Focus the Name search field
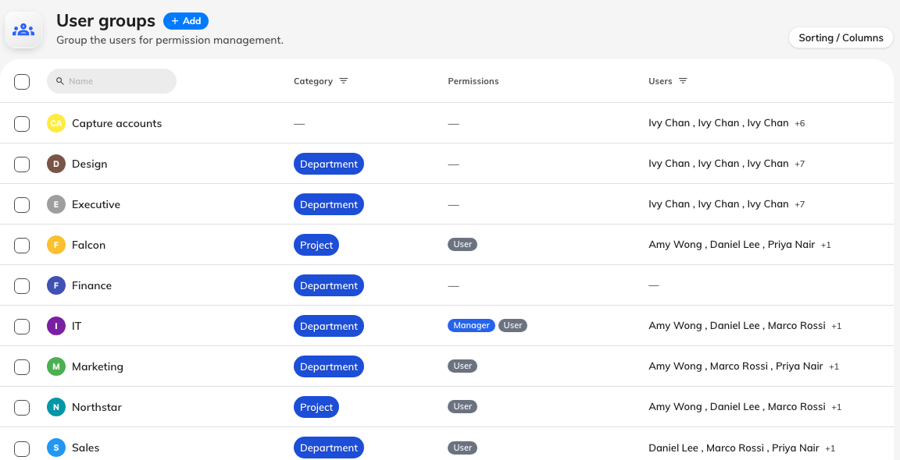900x460 pixels. coord(112,81)
